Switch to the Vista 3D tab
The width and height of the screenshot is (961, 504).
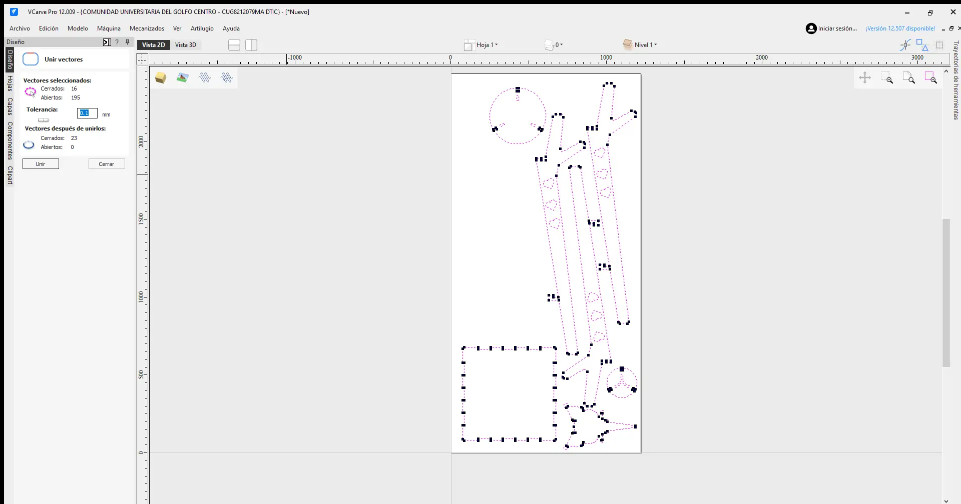[186, 45]
